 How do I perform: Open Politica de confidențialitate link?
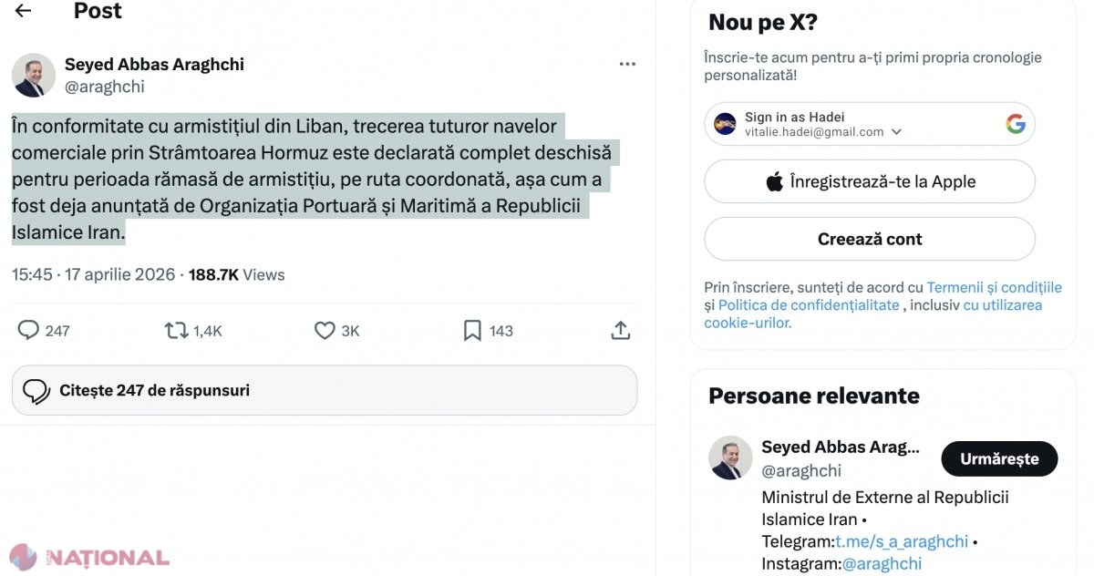[809, 305]
